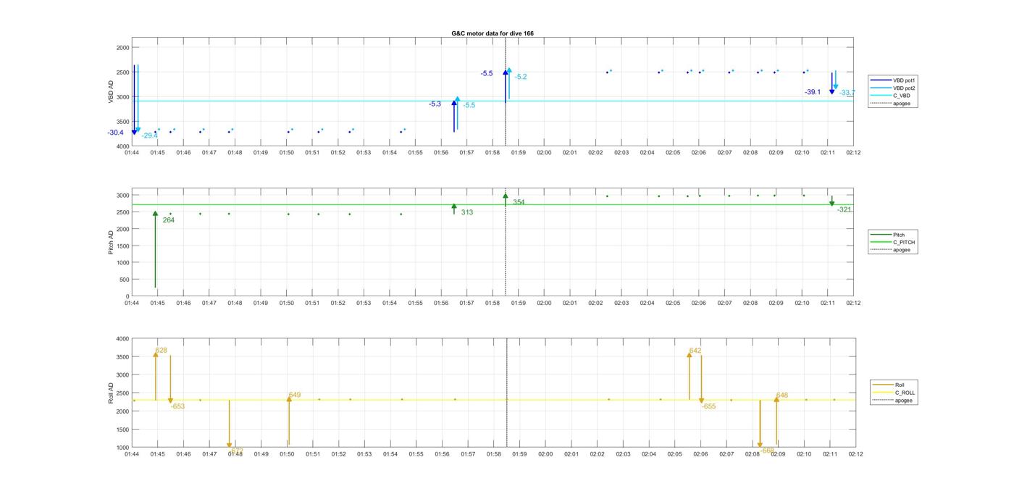This screenshot has height=502, width=1014.
Task: Click the "642" roll annotation
Action: click(695, 351)
